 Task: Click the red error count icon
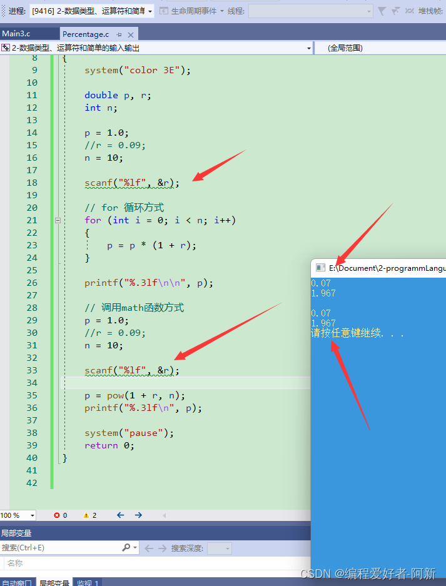coord(57,515)
